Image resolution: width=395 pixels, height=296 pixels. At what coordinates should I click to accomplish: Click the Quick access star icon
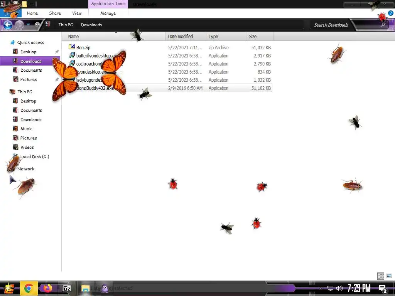pyautogui.click(x=13, y=42)
